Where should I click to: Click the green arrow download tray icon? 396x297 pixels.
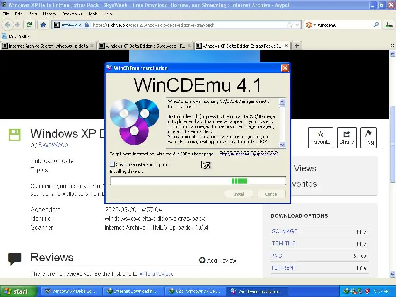360,291
